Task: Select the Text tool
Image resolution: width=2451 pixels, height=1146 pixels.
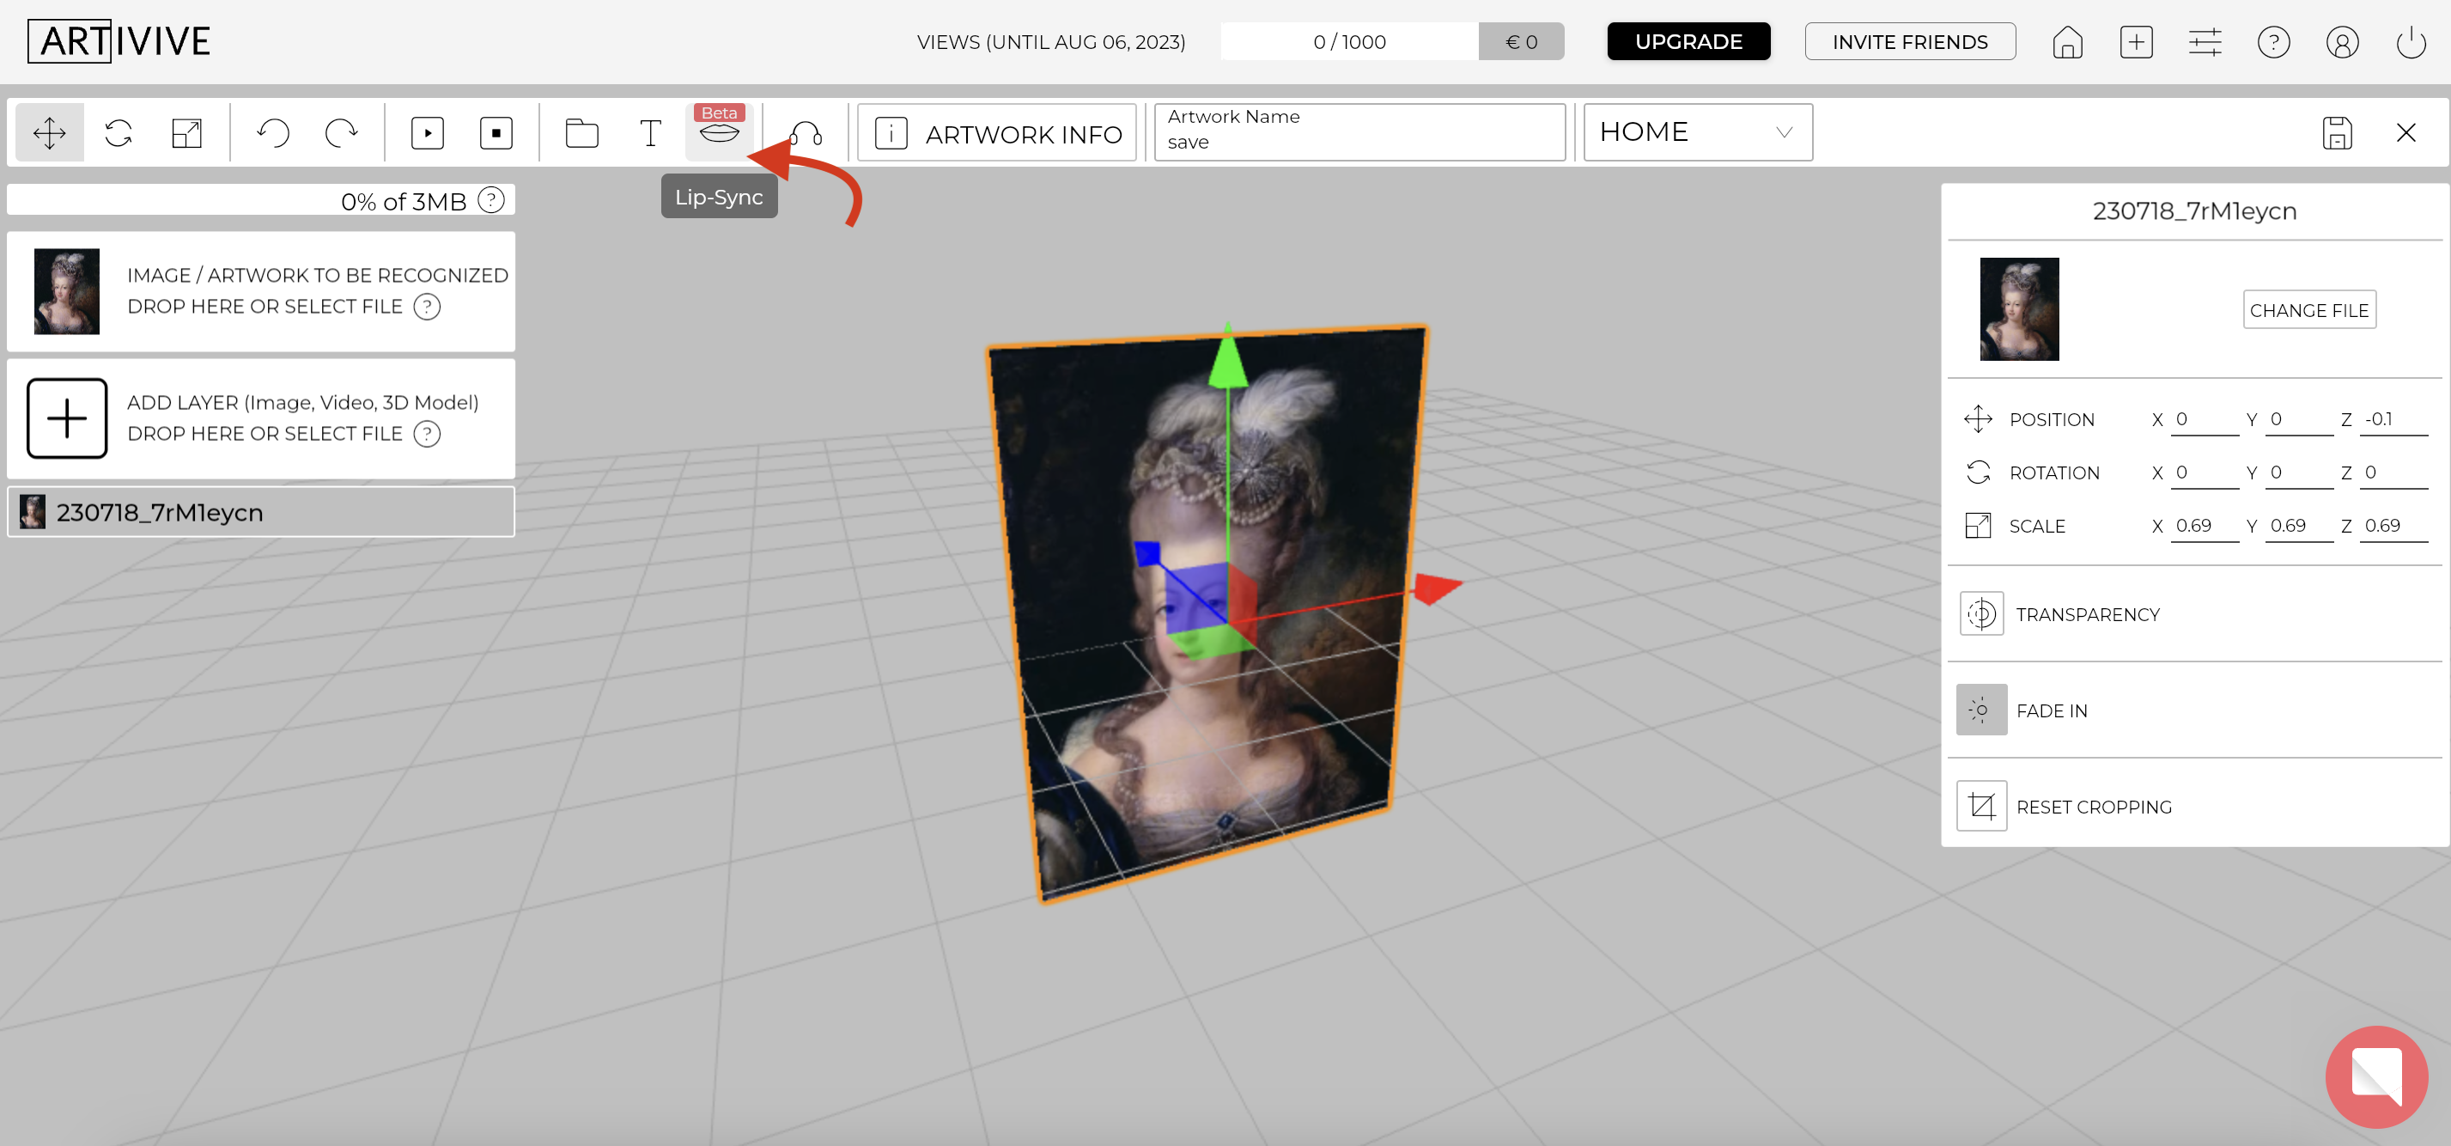Action: pos(650,132)
